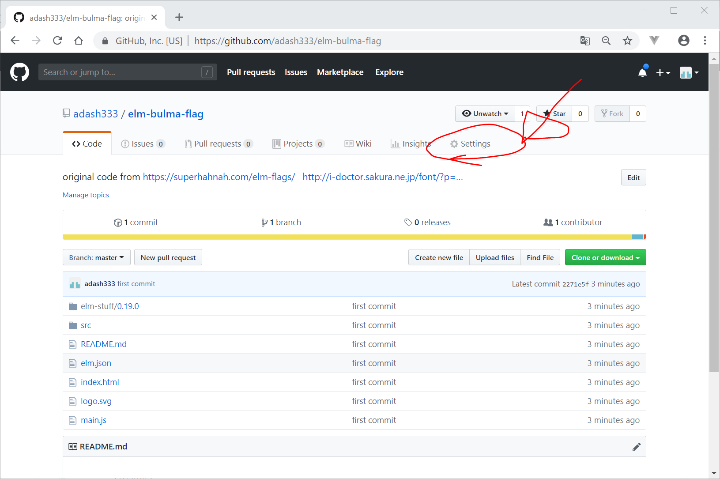Click the adash333 commit avatar

click(75, 284)
